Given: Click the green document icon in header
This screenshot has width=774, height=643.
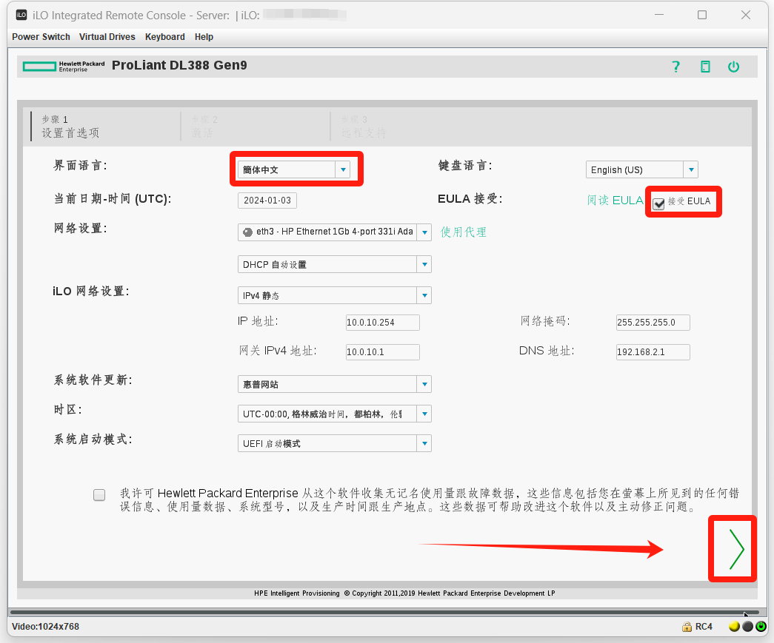Looking at the screenshot, I should click(705, 67).
